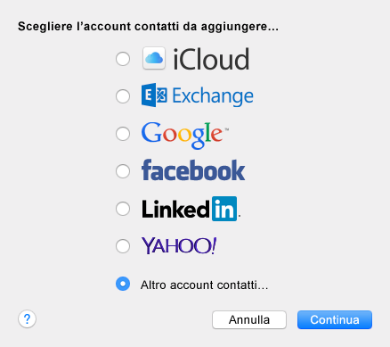This screenshot has width=390, height=347.
Task: Choose the LinkedIn radio button
Action: pos(123,209)
